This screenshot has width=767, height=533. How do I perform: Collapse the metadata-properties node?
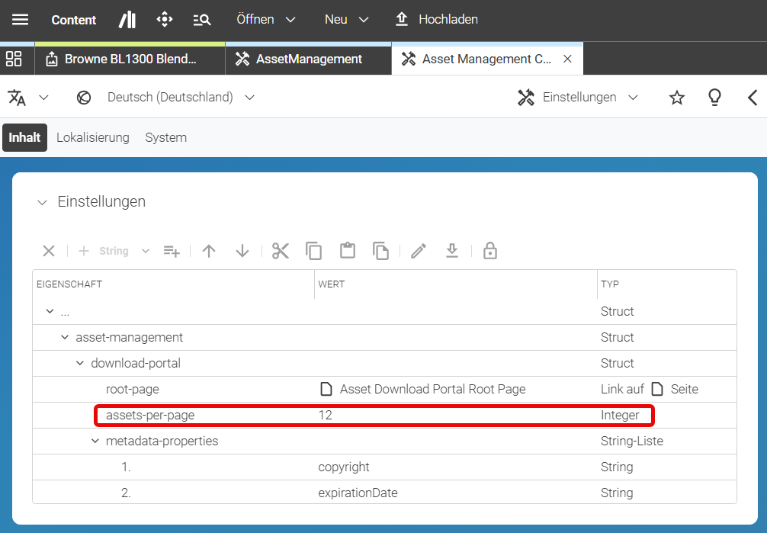95,441
